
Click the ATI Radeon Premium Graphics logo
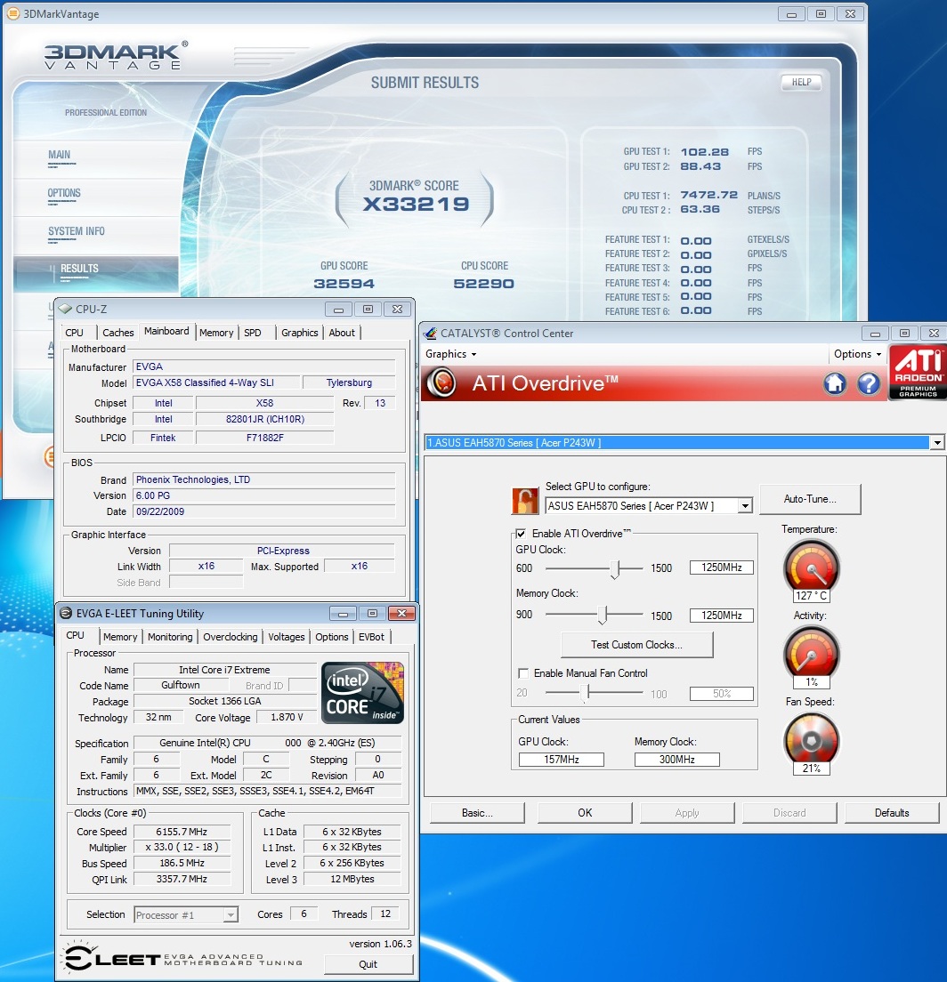pyautogui.click(x=919, y=372)
